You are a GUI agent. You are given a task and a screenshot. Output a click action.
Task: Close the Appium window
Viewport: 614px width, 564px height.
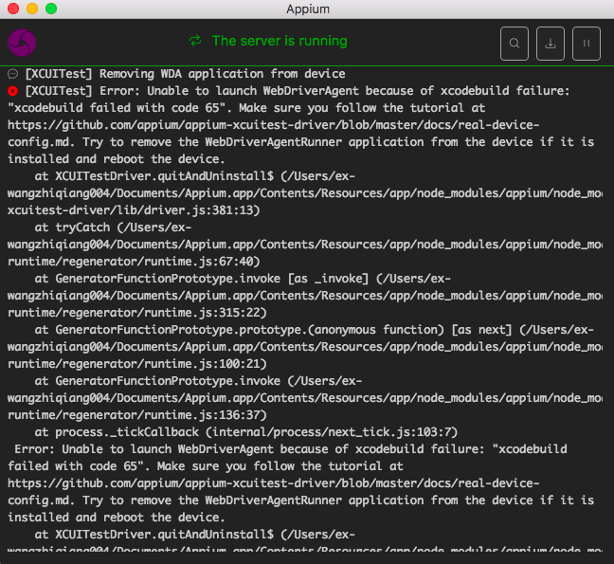point(13,9)
